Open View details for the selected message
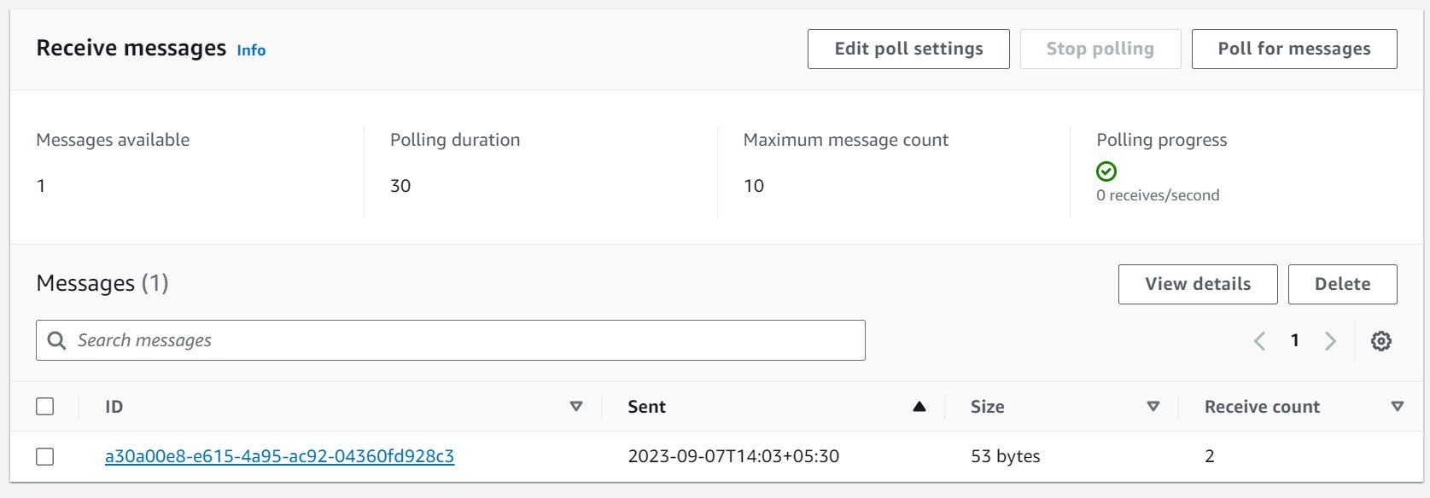The height and width of the screenshot is (498, 1430). point(1197,284)
